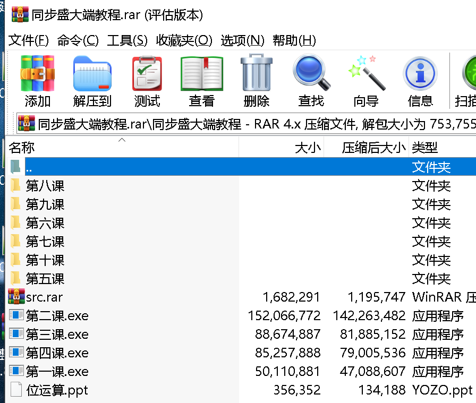Click 应用程序 type in 第二课.exe row

point(438,315)
